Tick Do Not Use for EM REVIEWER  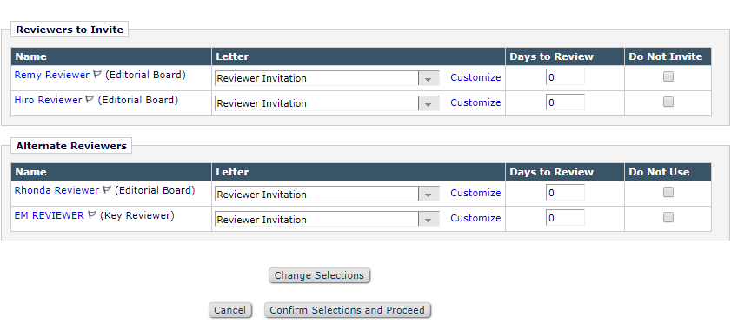(x=668, y=217)
